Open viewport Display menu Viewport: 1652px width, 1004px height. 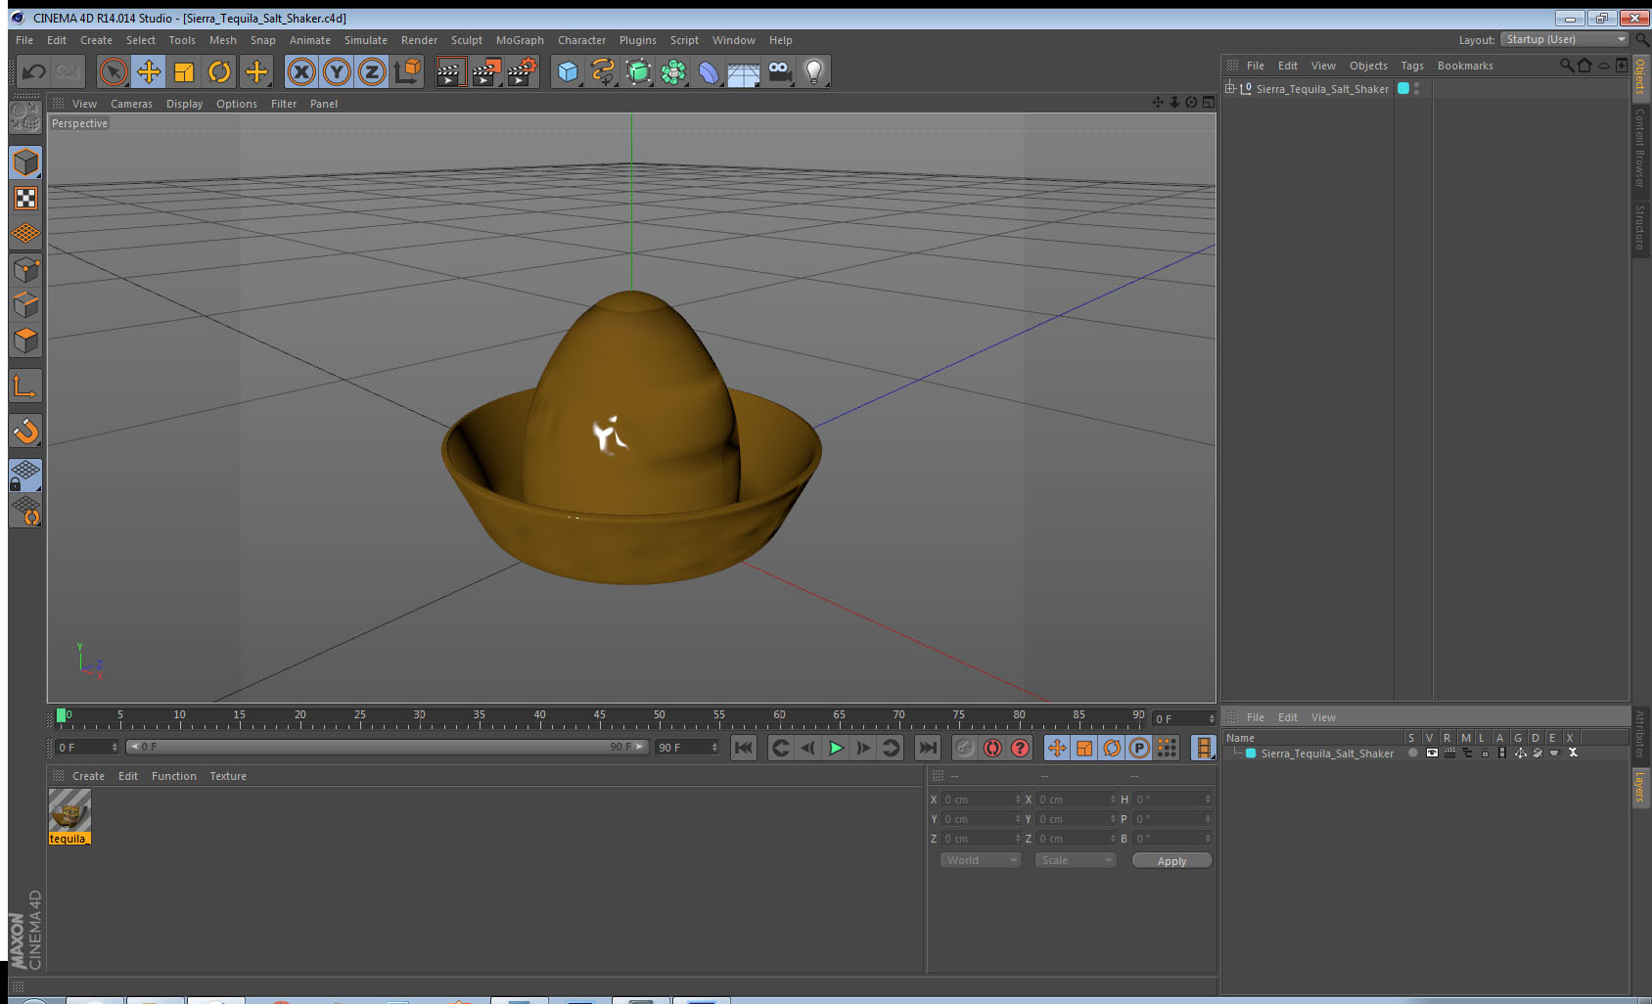pyautogui.click(x=184, y=104)
